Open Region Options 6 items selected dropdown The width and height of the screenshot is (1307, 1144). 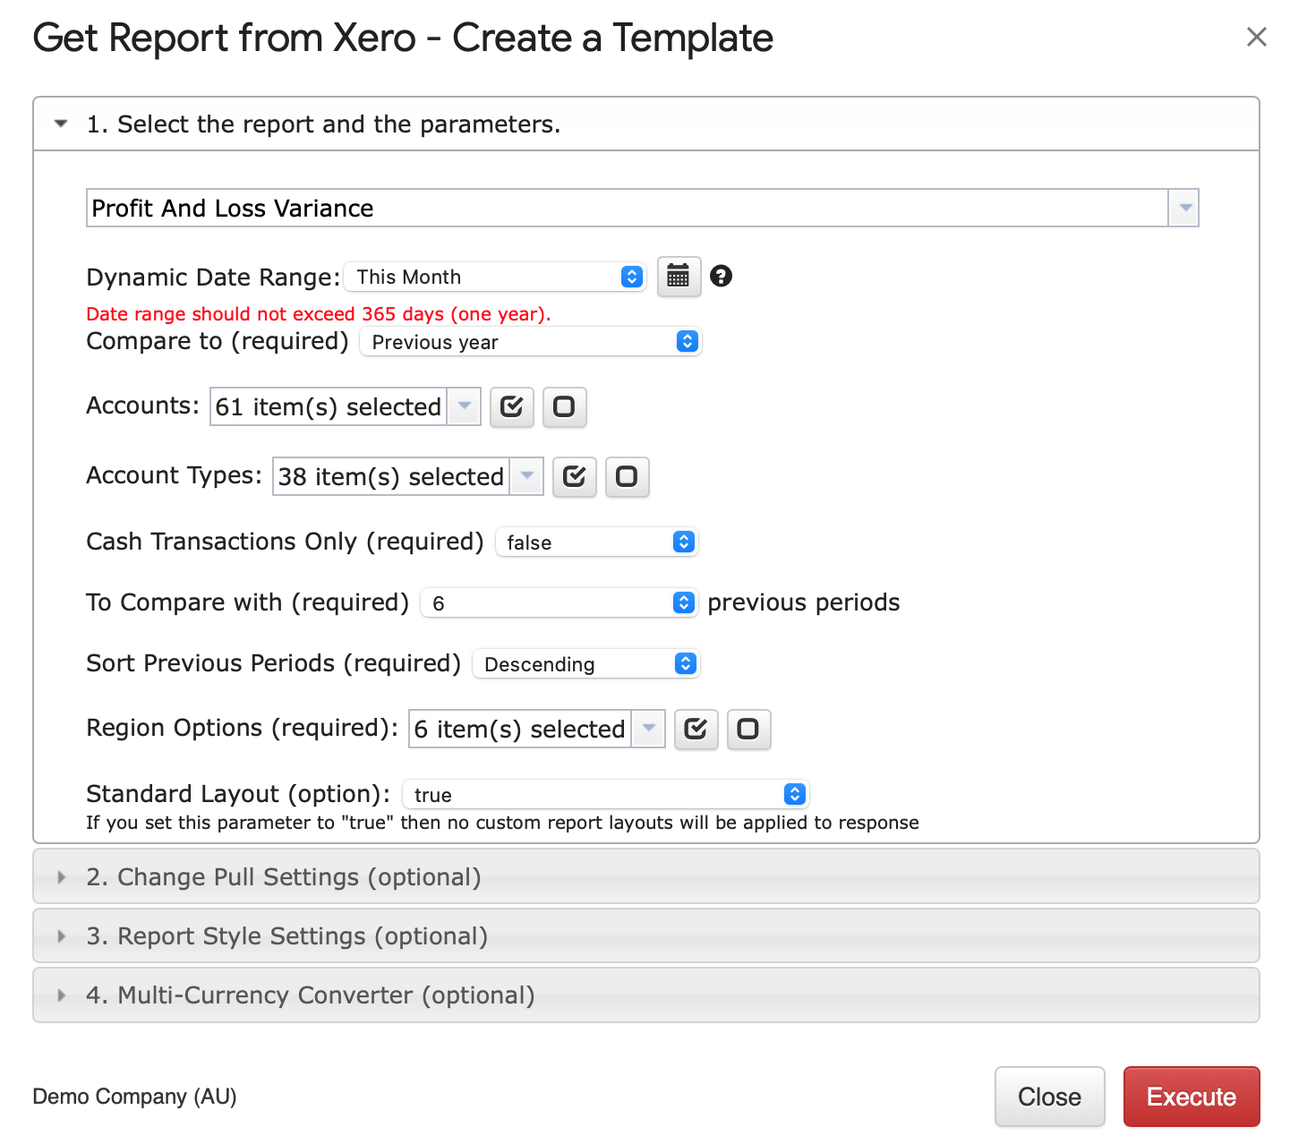[x=537, y=730]
